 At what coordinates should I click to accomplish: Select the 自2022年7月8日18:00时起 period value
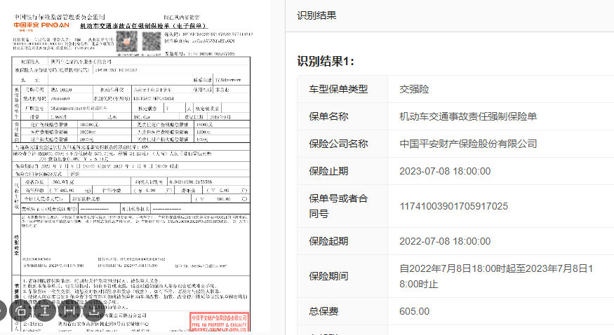point(496,276)
